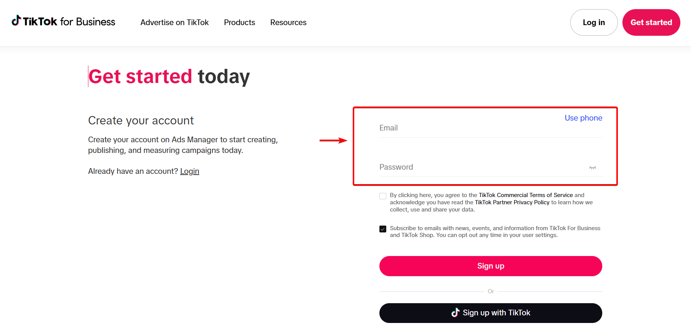Image resolution: width=691 pixels, height=334 pixels.
Task: Select Sign up with TikTok
Action: (491, 313)
